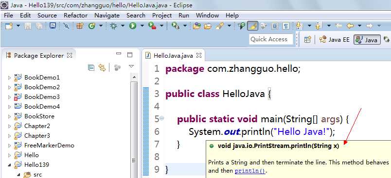Collapse the Hello139 project
This screenshot has height=178, width=391.
point(10,164)
